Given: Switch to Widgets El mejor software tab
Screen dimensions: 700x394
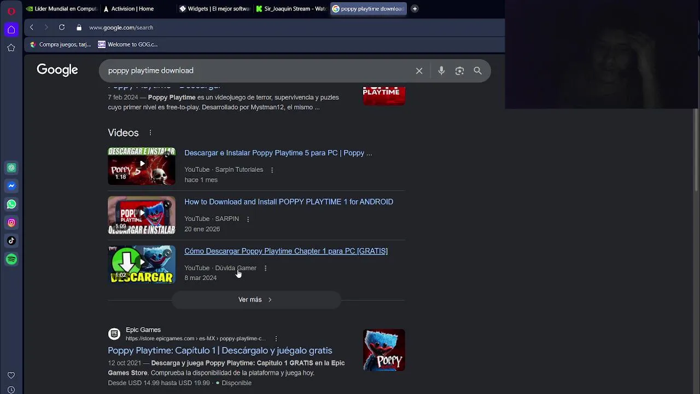Looking at the screenshot, I should click(x=214, y=9).
